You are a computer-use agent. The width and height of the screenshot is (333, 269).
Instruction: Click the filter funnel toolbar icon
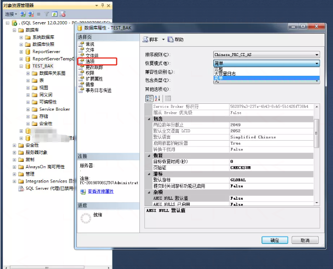pyautogui.click(x=46, y=14)
